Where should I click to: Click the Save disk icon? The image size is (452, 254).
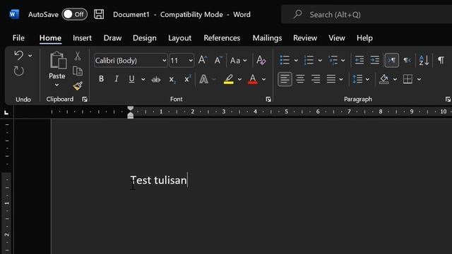point(99,14)
